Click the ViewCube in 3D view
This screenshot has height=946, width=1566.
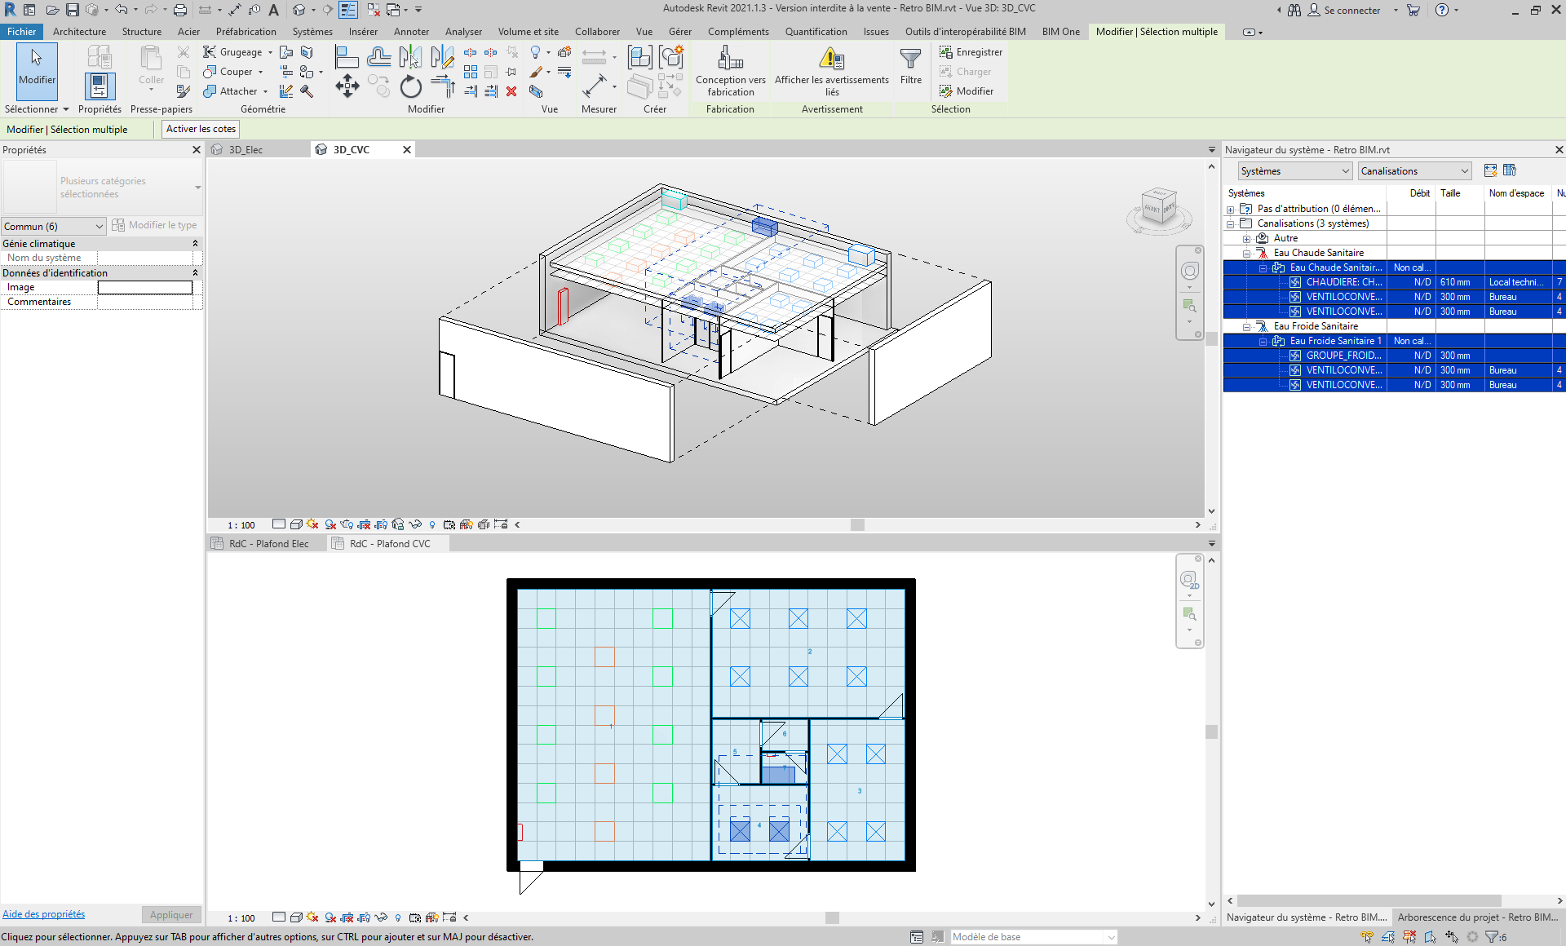pos(1158,206)
